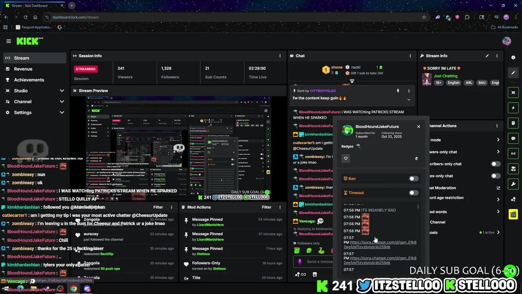Open activity feed panel options menu
Screen dimensions: 522x294
[x=171, y=207]
